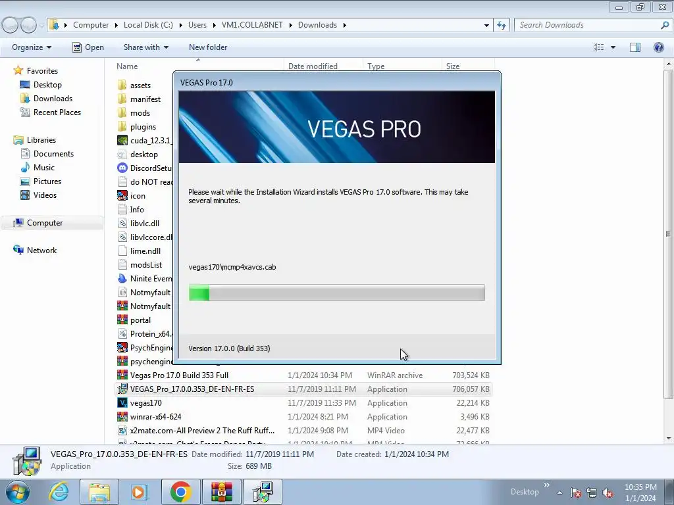674x505 pixels.
Task: Click the vertical scrollbar in file list
Action: point(669,233)
